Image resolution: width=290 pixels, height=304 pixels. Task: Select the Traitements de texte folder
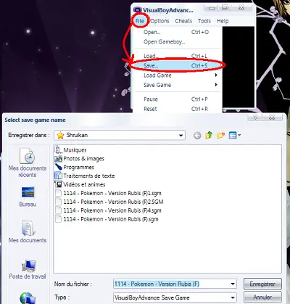pyautogui.click(x=85, y=176)
